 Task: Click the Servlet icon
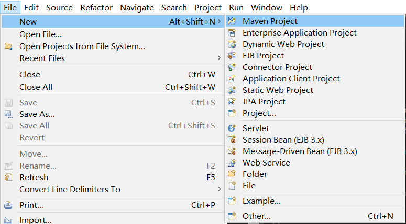(x=232, y=128)
